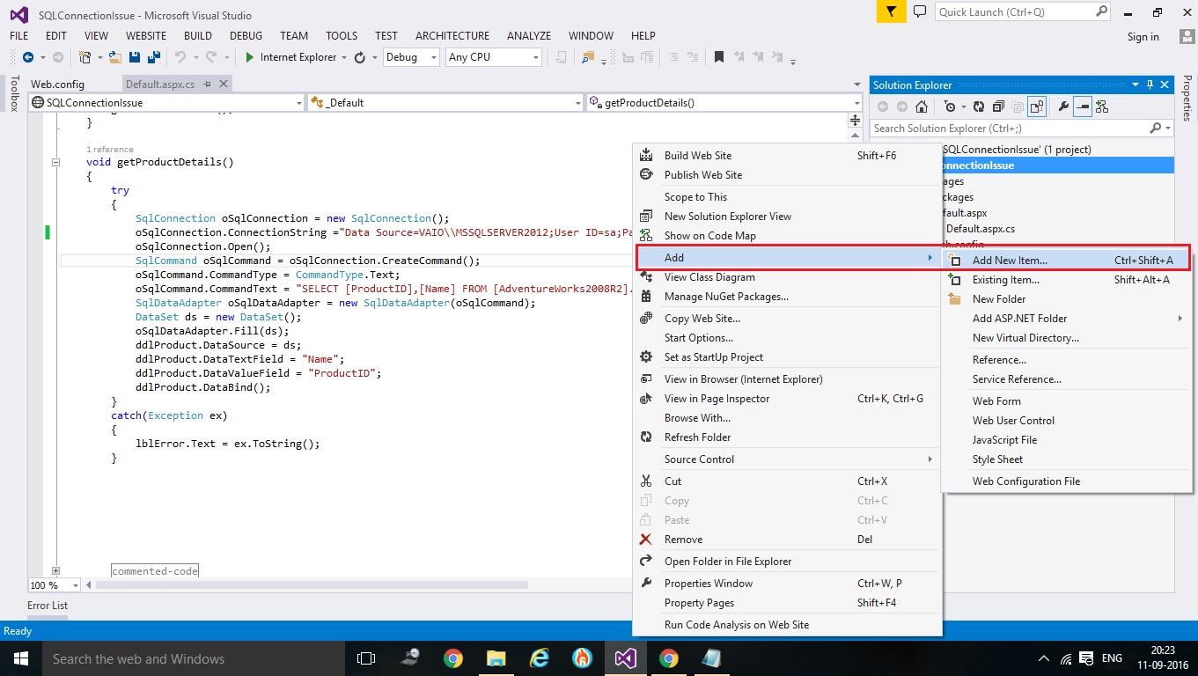This screenshot has height=676, width=1198.
Task: Open the DEBUG menu
Action: [246, 36]
